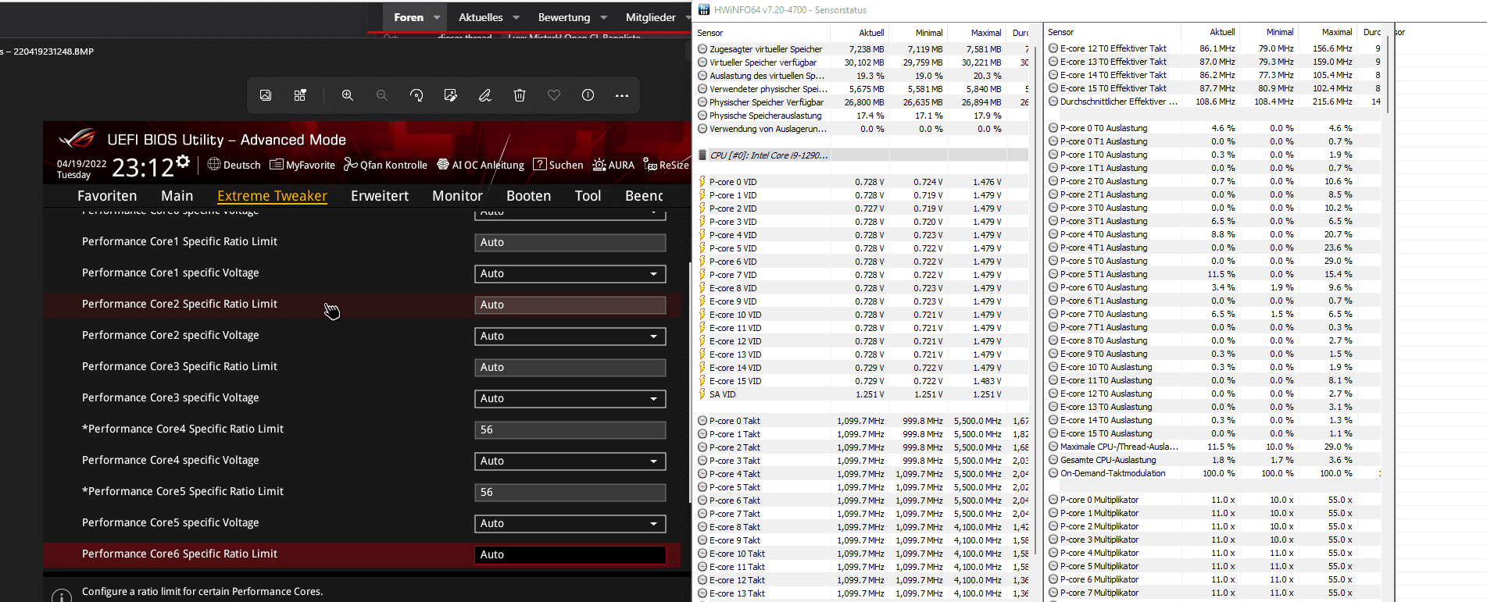Viewport: 1487px width, 602px height.
Task: Click the HWiNFO64 app icon in title bar
Action: [x=704, y=10]
